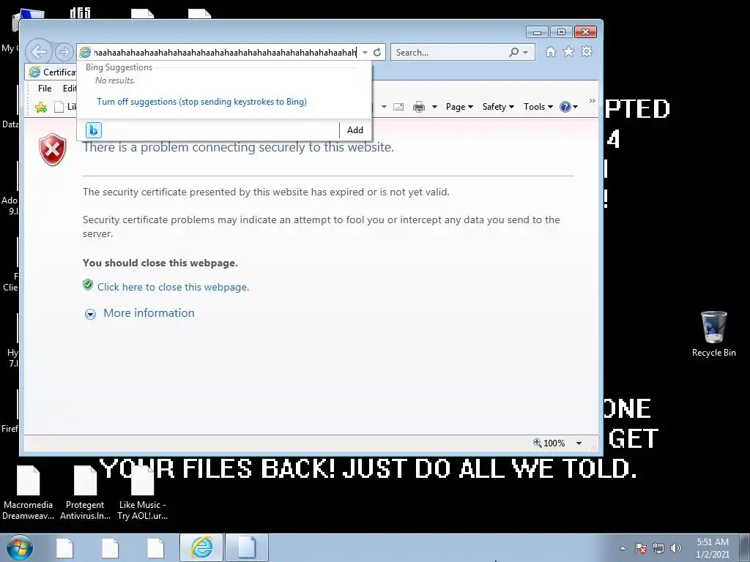The image size is (750, 562).
Task: Click the volume speaker tray icon
Action: coord(675,548)
